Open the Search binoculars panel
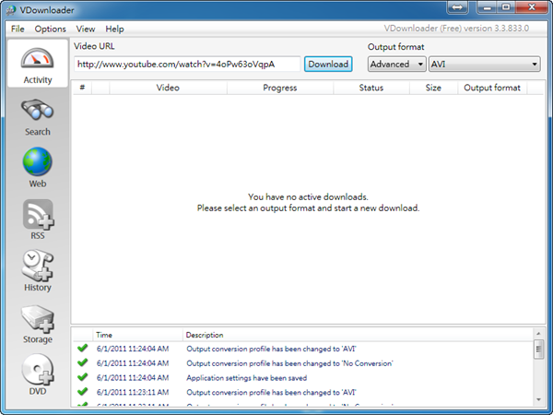The image size is (553, 415). pyautogui.click(x=38, y=117)
